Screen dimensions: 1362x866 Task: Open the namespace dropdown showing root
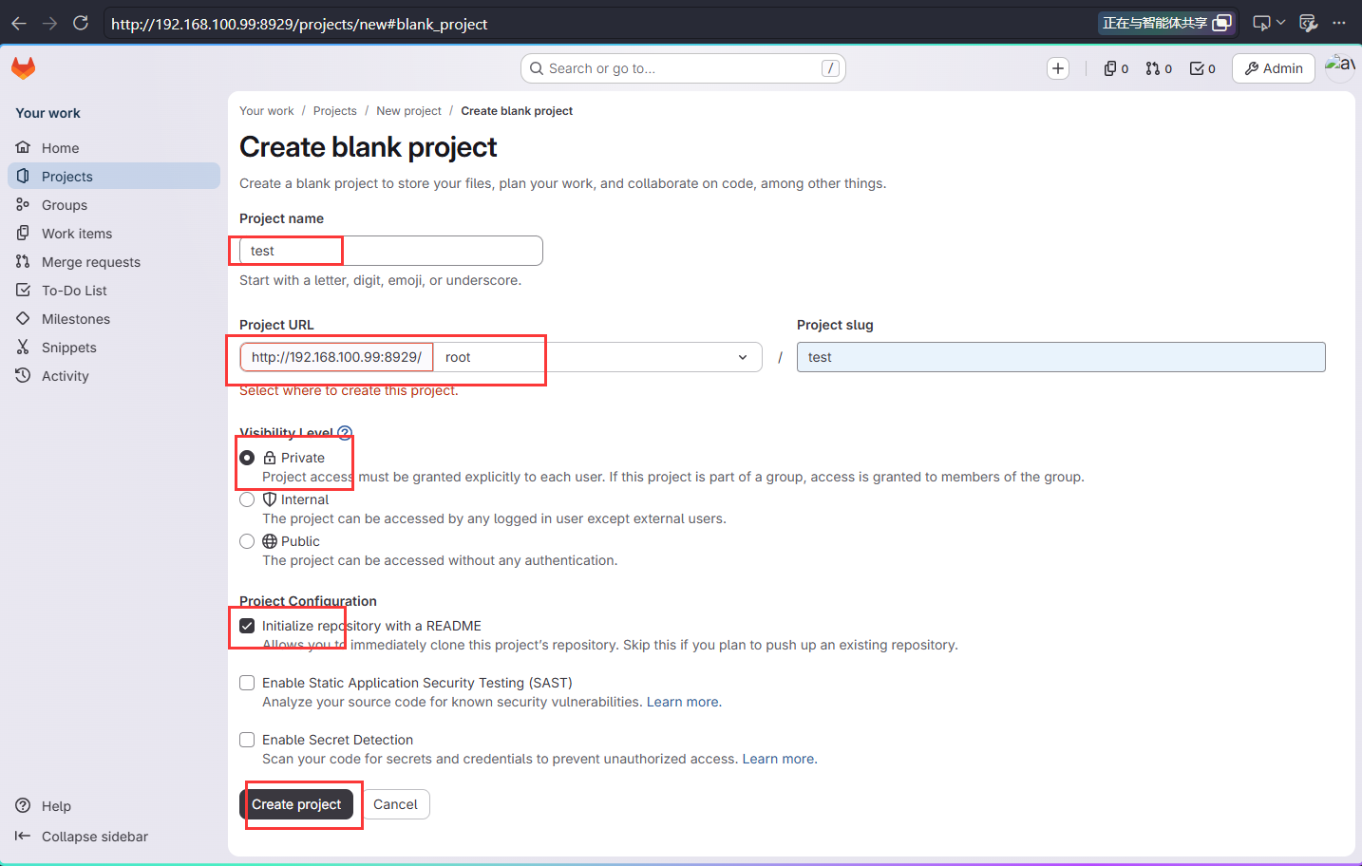tap(597, 357)
